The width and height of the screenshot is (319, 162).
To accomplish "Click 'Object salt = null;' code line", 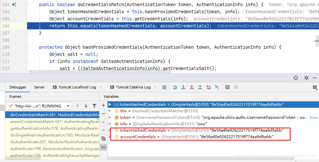I will click(73, 54).
